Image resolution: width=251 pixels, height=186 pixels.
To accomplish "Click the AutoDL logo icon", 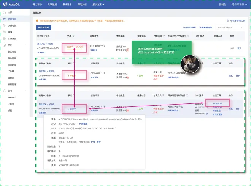I will click(5, 5).
